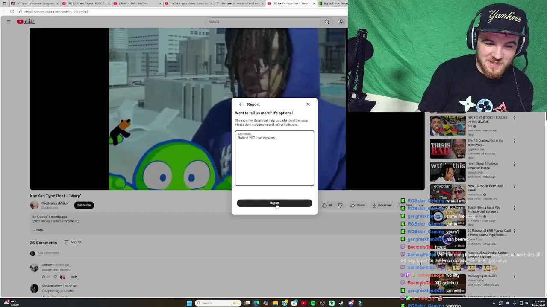Like the video with thumbs up
Viewport: 547px width, 307px height.
point(327,205)
